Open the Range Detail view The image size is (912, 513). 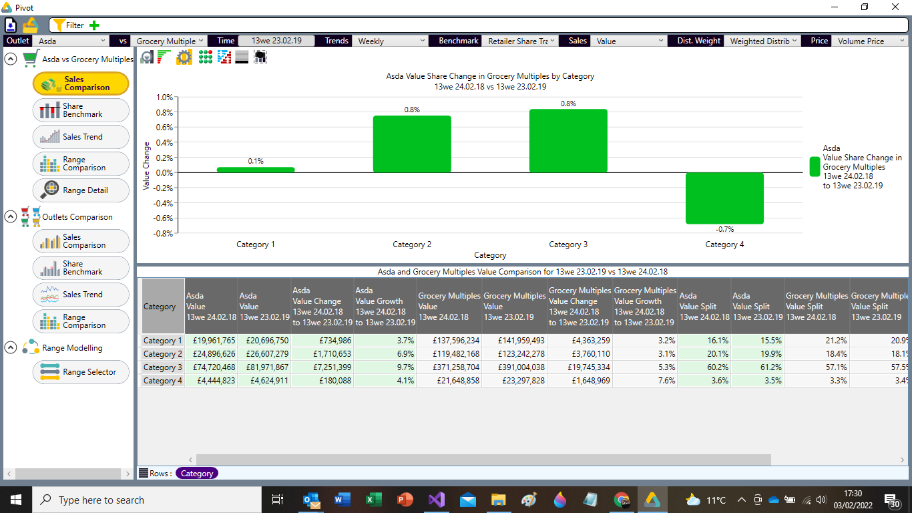point(81,190)
